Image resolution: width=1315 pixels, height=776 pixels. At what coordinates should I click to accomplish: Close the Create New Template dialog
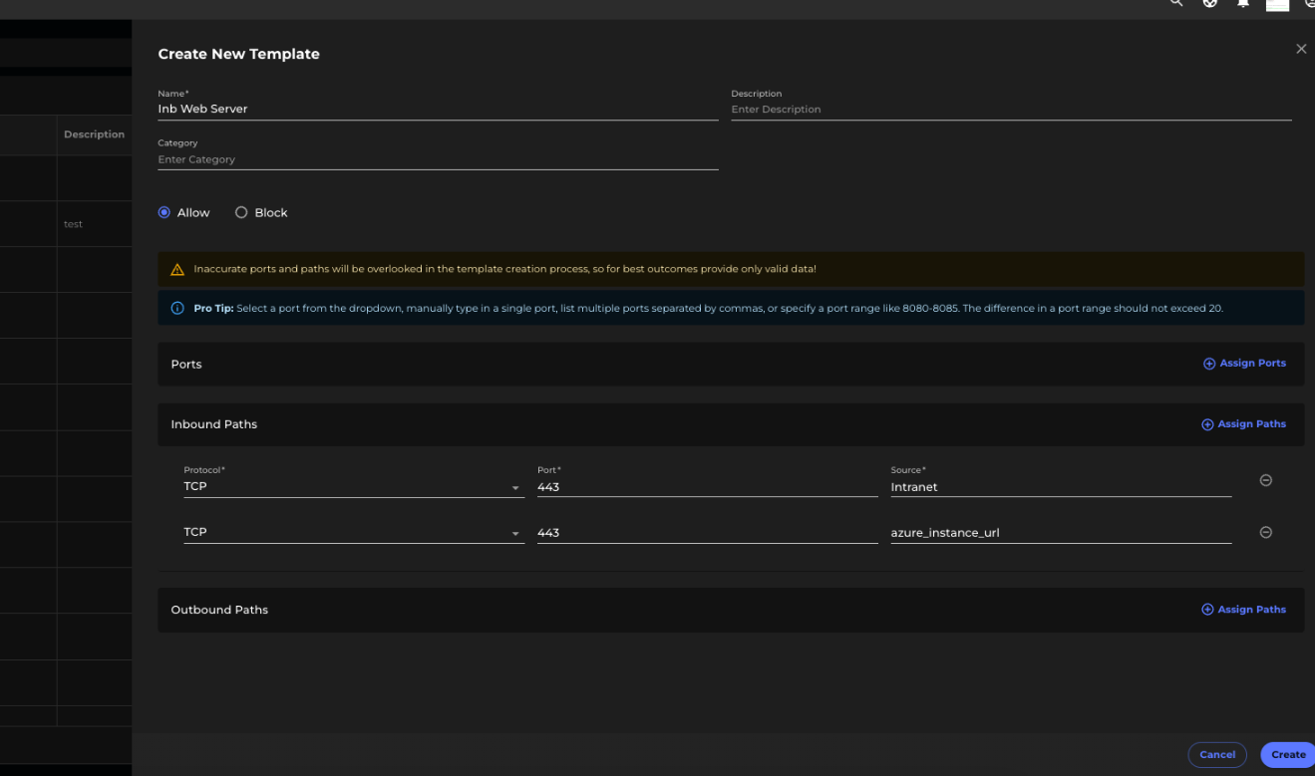tap(1301, 48)
